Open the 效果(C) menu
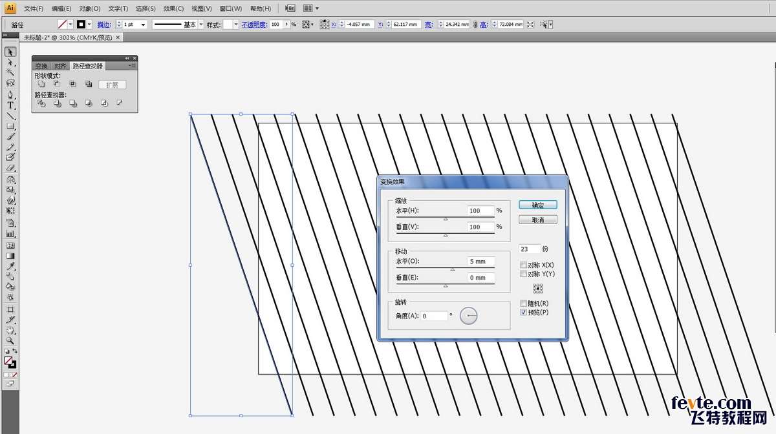This screenshot has height=434, width=776. pyautogui.click(x=174, y=8)
